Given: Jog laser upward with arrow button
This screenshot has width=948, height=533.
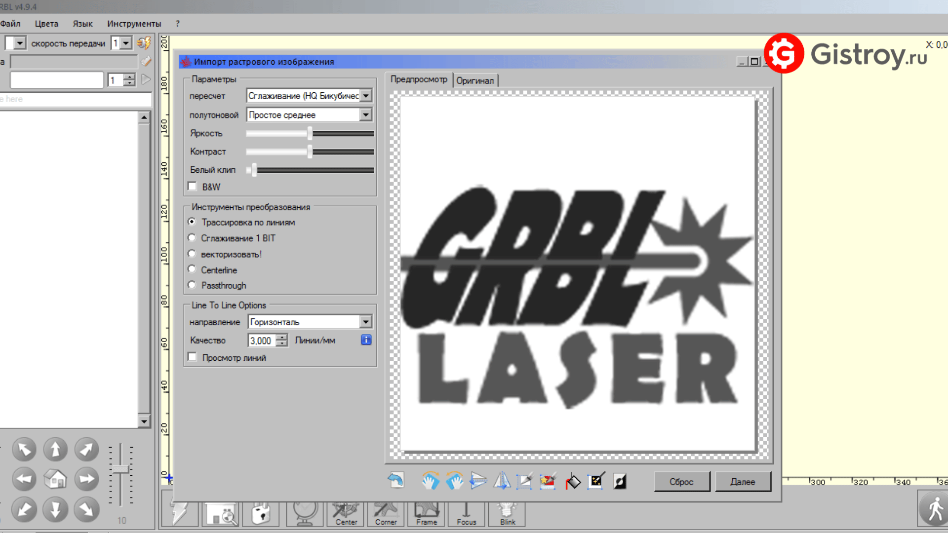Looking at the screenshot, I should tap(55, 449).
